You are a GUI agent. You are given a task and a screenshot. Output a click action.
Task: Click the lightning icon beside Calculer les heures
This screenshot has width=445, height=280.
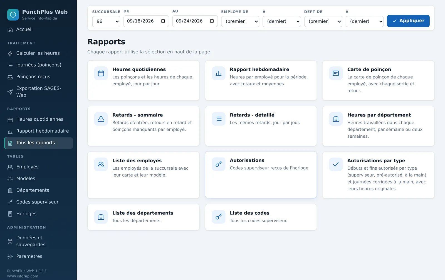tap(10, 53)
